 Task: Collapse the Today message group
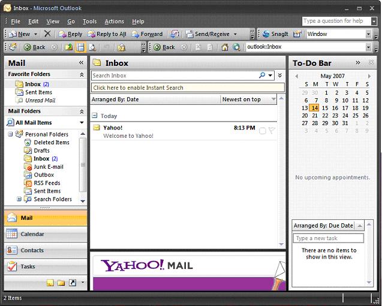[94, 116]
